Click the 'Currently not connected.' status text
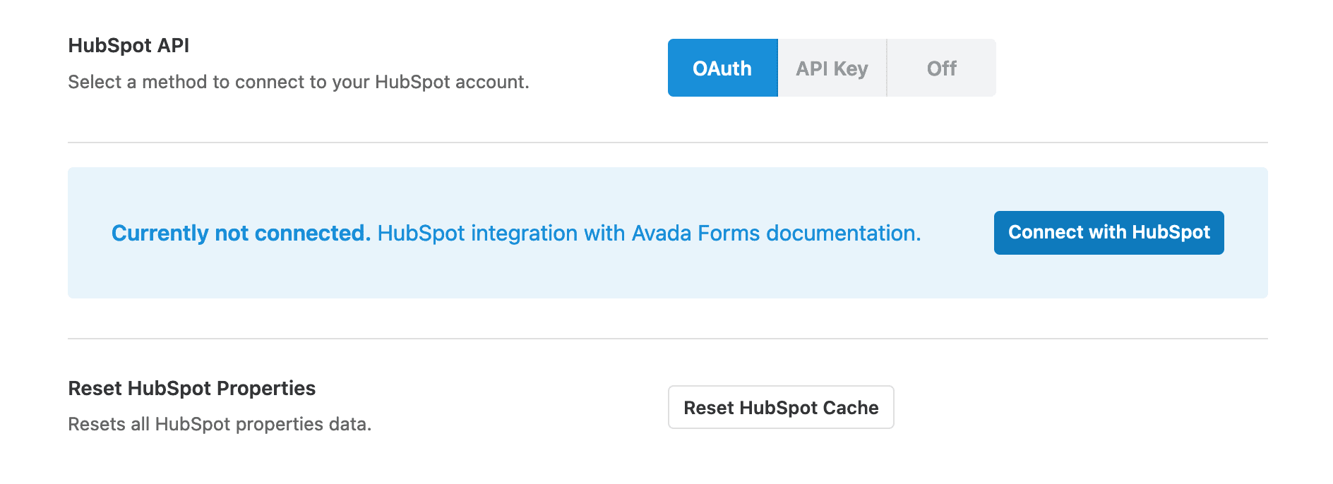This screenshot has width=1333, height=484. 241,234
